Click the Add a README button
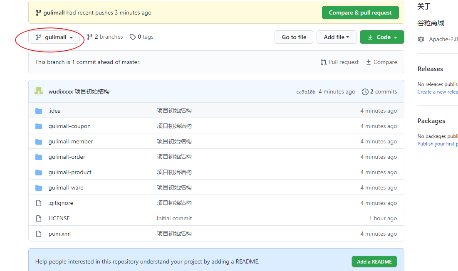 (374, 261)
